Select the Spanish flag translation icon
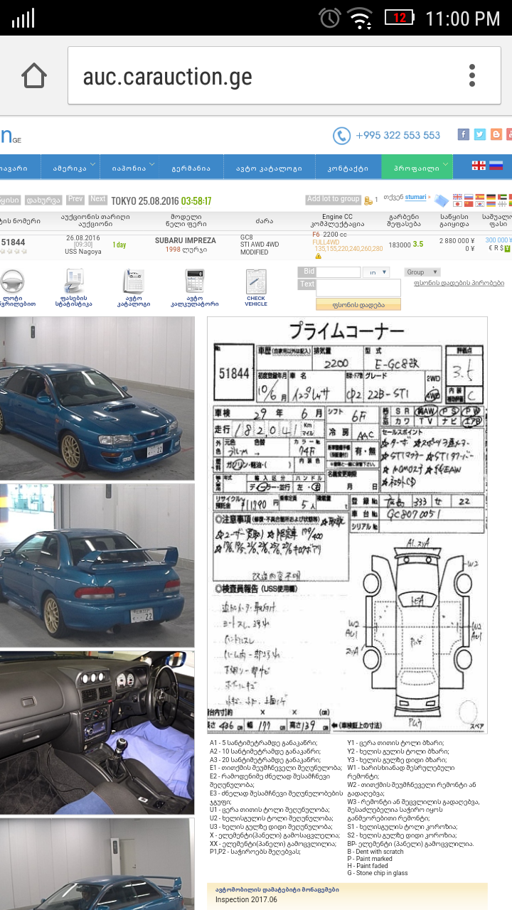This screenshot has width=512, height=910. (480, 197)
